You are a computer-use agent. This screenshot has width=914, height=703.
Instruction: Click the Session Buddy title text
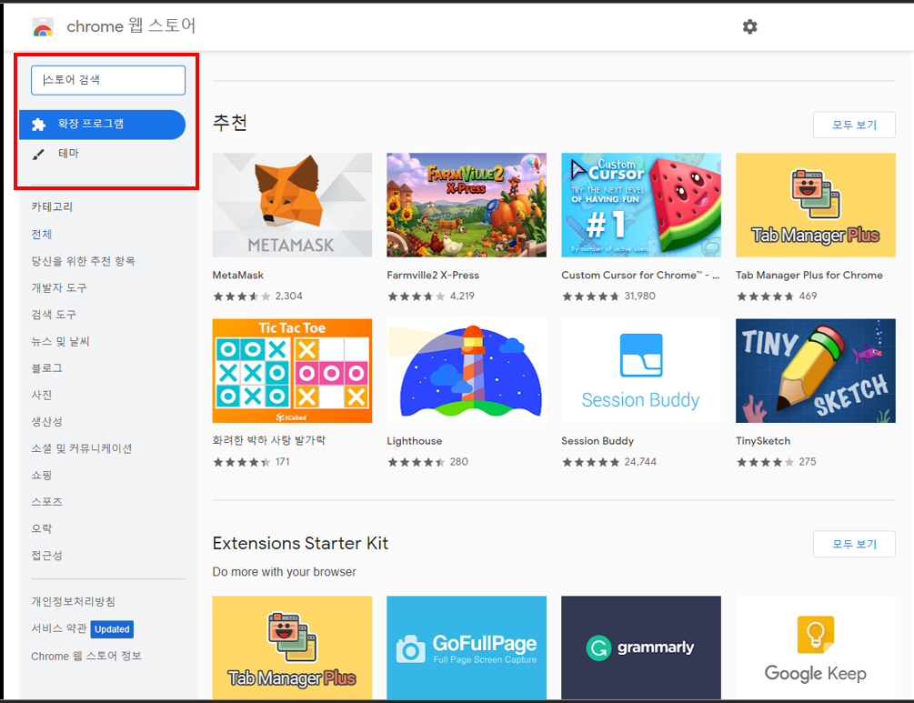click(x=598, y=441)
